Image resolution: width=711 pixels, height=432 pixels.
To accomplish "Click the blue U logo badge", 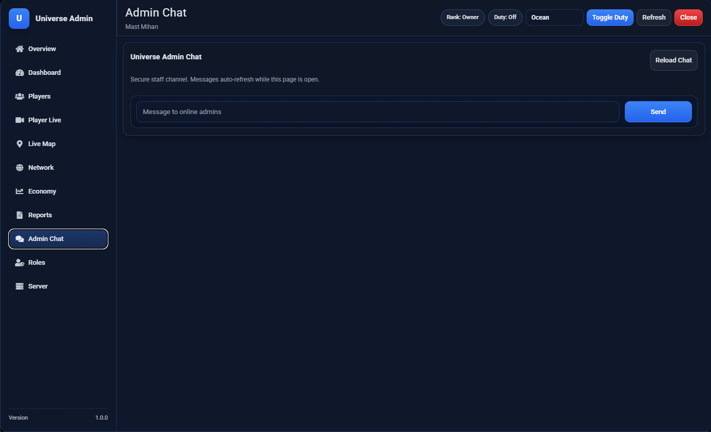I will pos(19,19).
